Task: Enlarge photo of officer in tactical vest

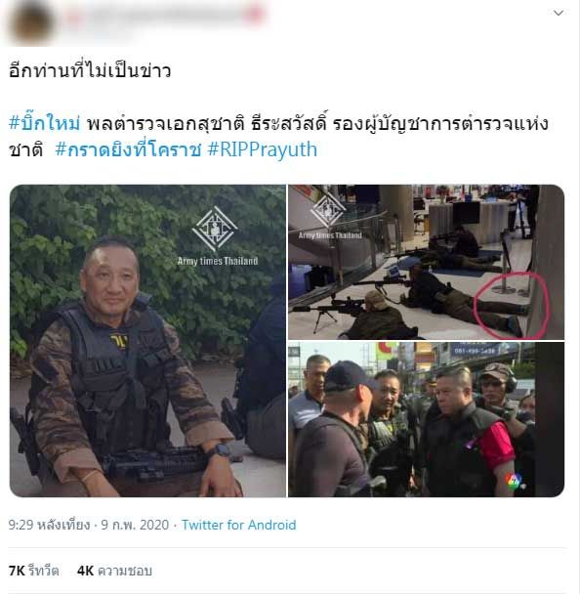Action: pyautogui.click(x=147, y=341)
